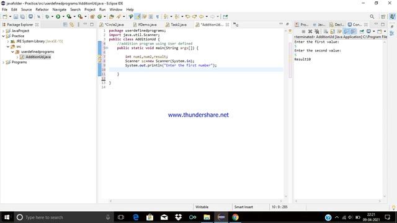Open the dropdown arrow next to New
This screenshot has width=397, height=223.
10,17
